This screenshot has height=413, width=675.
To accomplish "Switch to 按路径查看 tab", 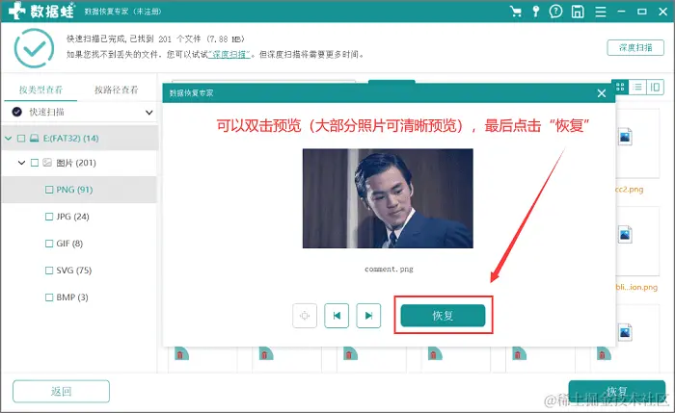I will point(117,90).
